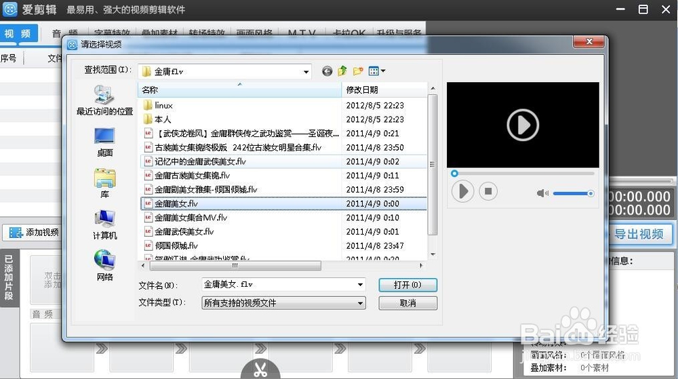Click the scroll up arrow of file list
The width and height of the screenshot is (678, 379).
433,88
